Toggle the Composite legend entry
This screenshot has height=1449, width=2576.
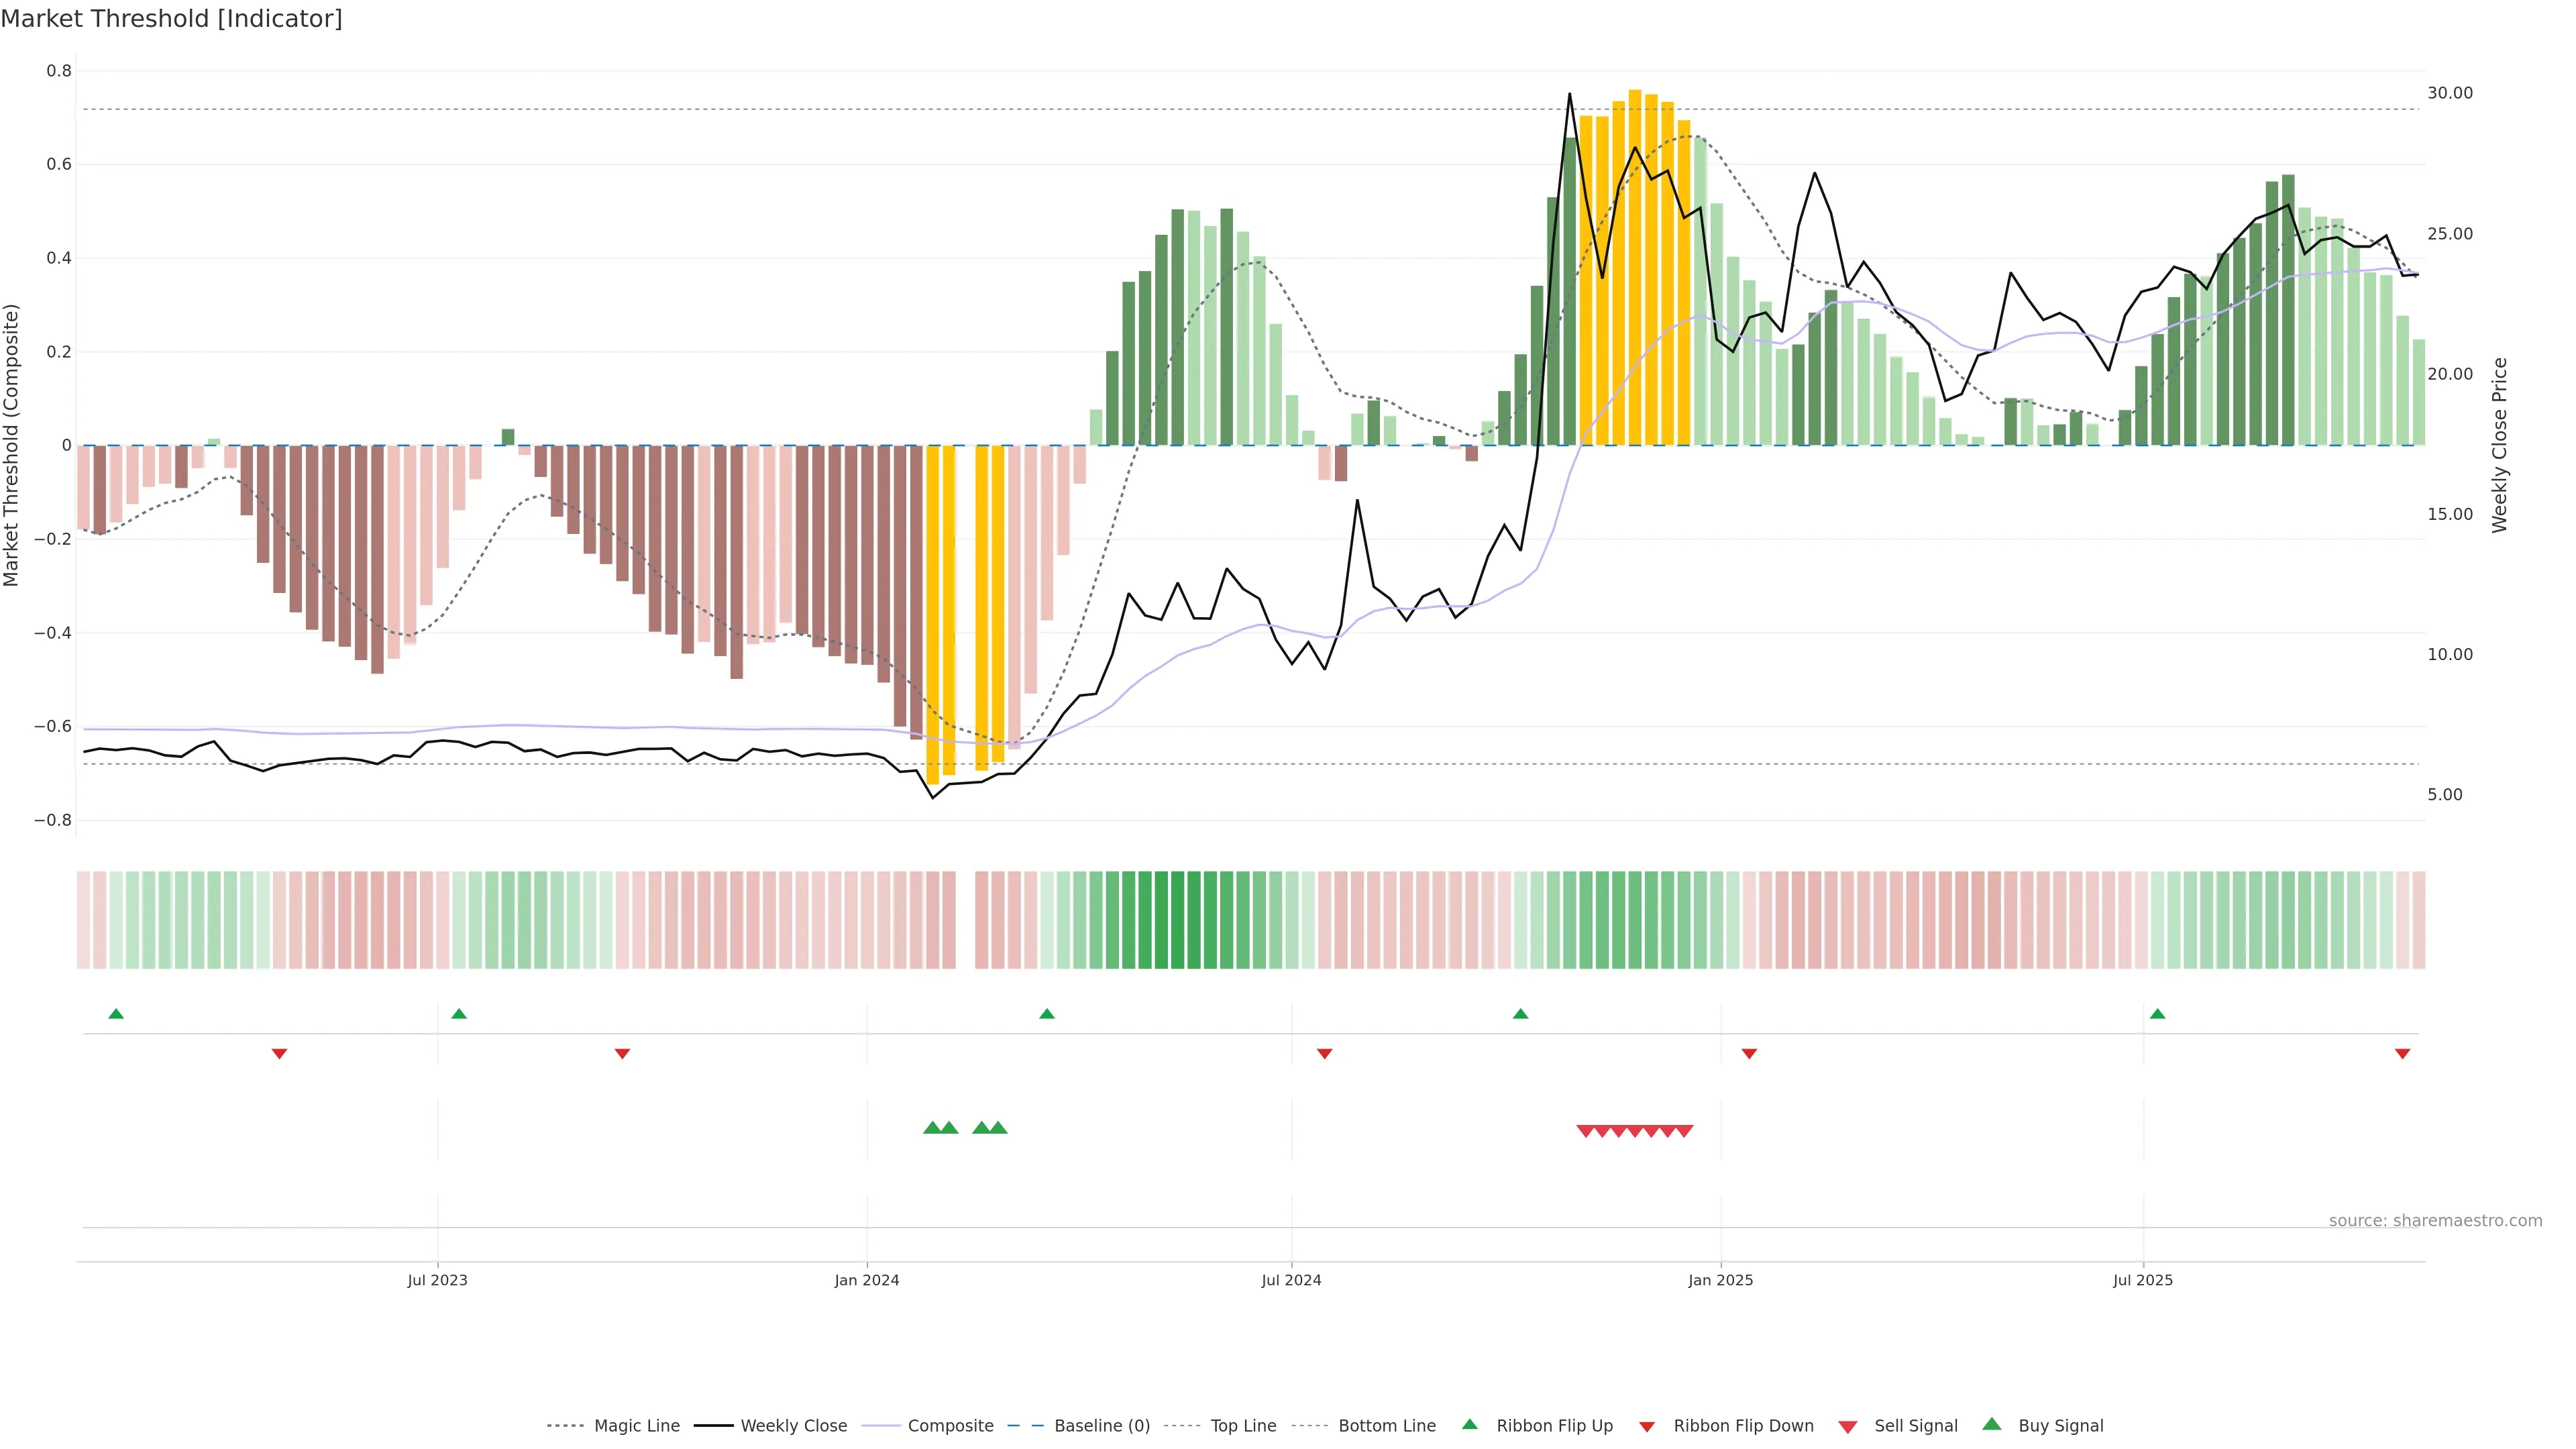(950, 1426)
